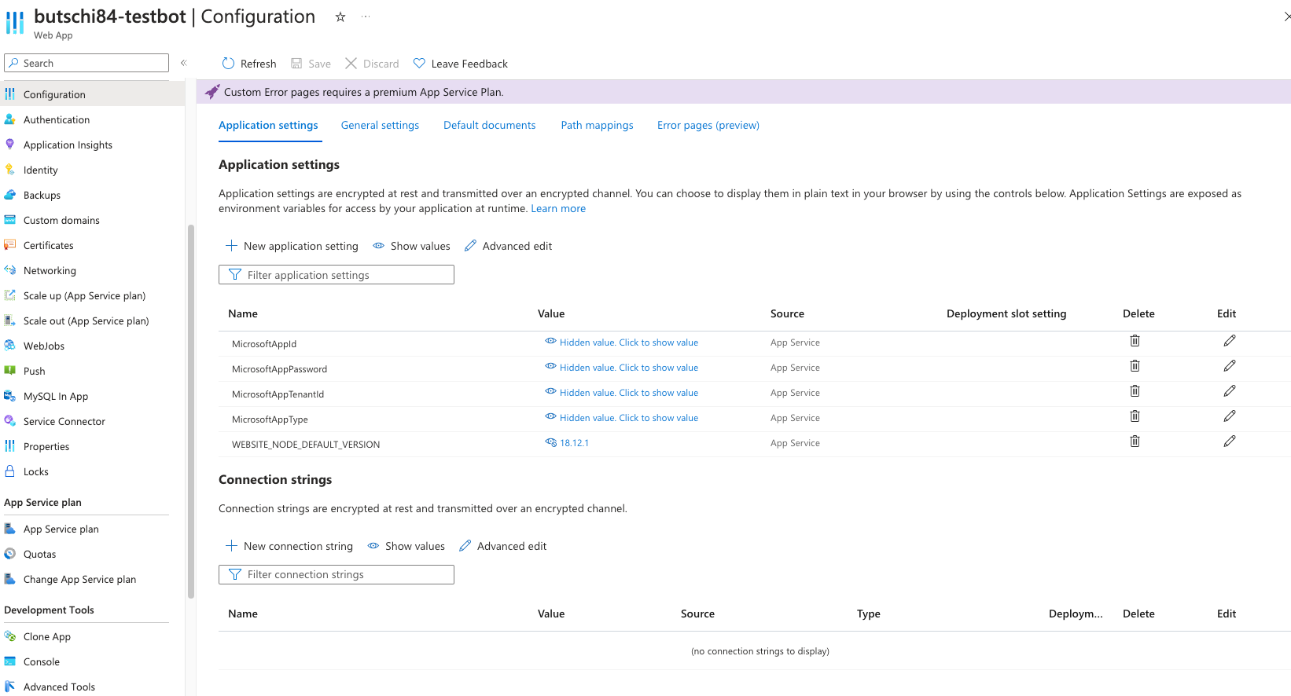Open Certificates in the sidebar

(x=49, y=245)
